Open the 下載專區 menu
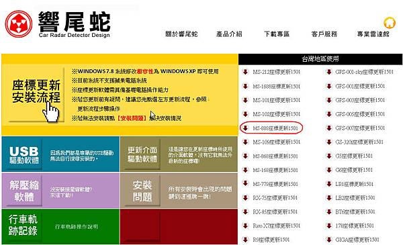Screen dimensions: 403x245 pyautogui.click(x=277, y=34)
